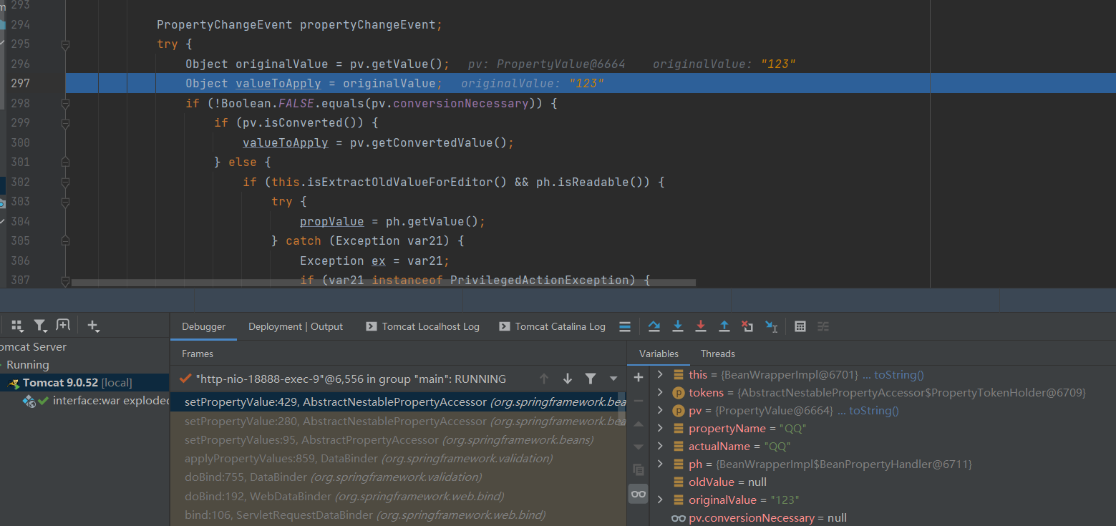This screenshot has height=526, width=1116.
Task: Toggle the Services filter funnel icon
Action: (x=40, y=326)
